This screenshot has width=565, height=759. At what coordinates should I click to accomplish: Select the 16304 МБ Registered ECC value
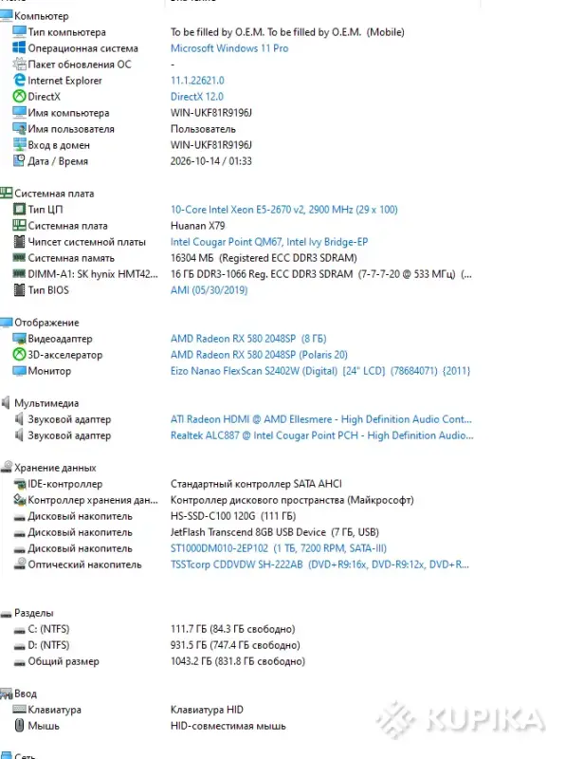[x=264, y=257]
